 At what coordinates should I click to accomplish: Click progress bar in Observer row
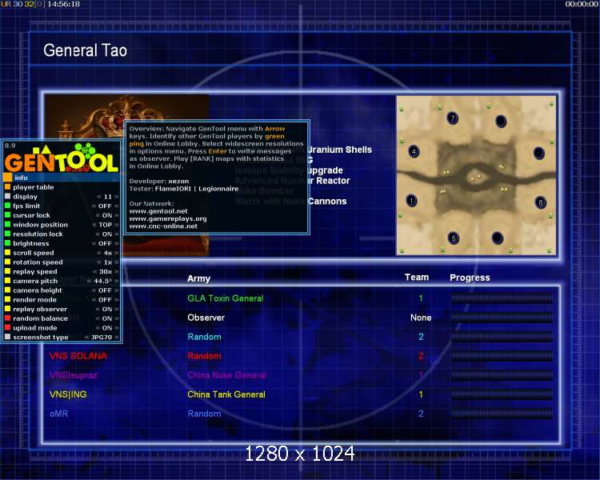click(502, 318)
